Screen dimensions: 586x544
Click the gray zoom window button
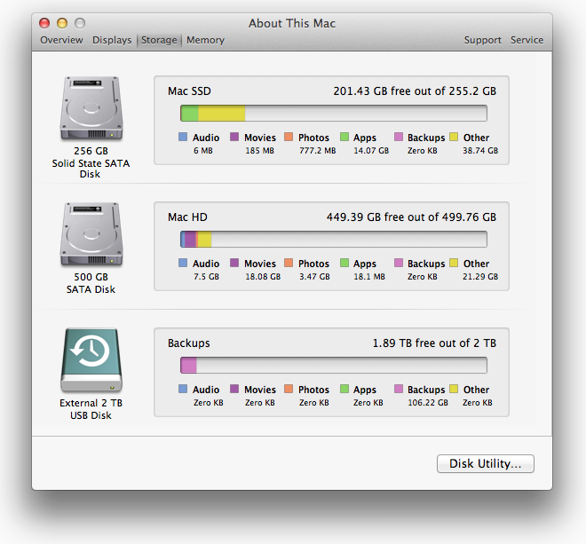click(x=80, y=23)
